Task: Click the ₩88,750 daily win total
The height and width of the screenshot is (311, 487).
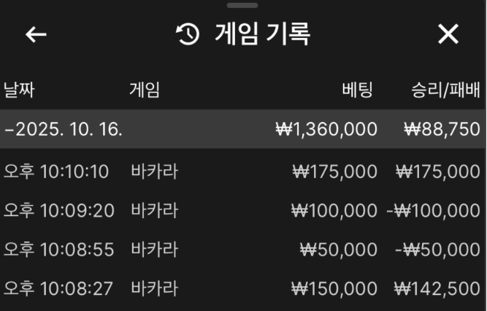Action: pyautogui.click(x=442, y=129)
